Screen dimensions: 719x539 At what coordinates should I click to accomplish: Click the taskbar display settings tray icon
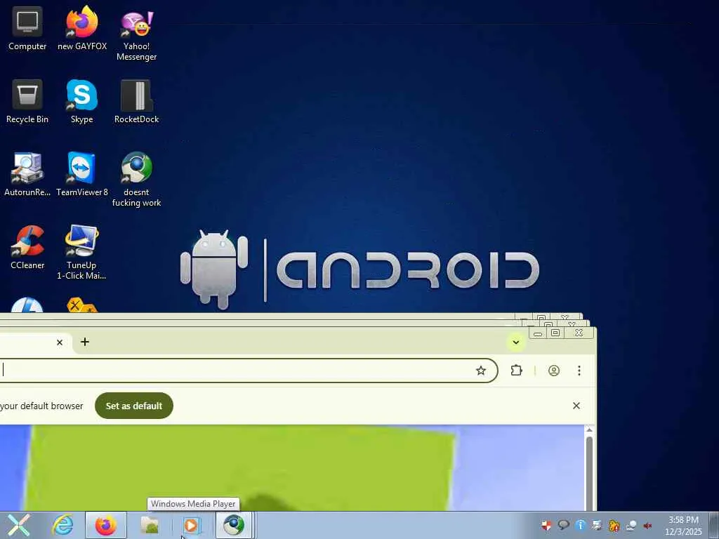tap(597, 525)
